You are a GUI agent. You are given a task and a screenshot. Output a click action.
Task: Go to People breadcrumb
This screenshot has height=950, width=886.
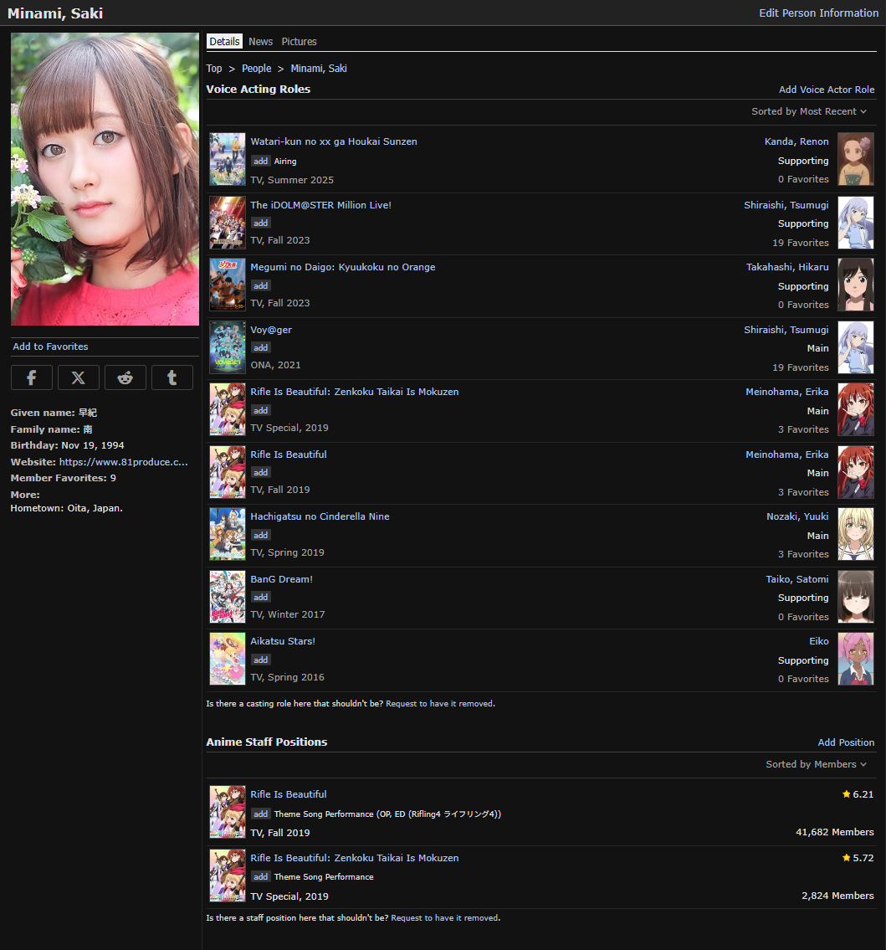[257, 69]
